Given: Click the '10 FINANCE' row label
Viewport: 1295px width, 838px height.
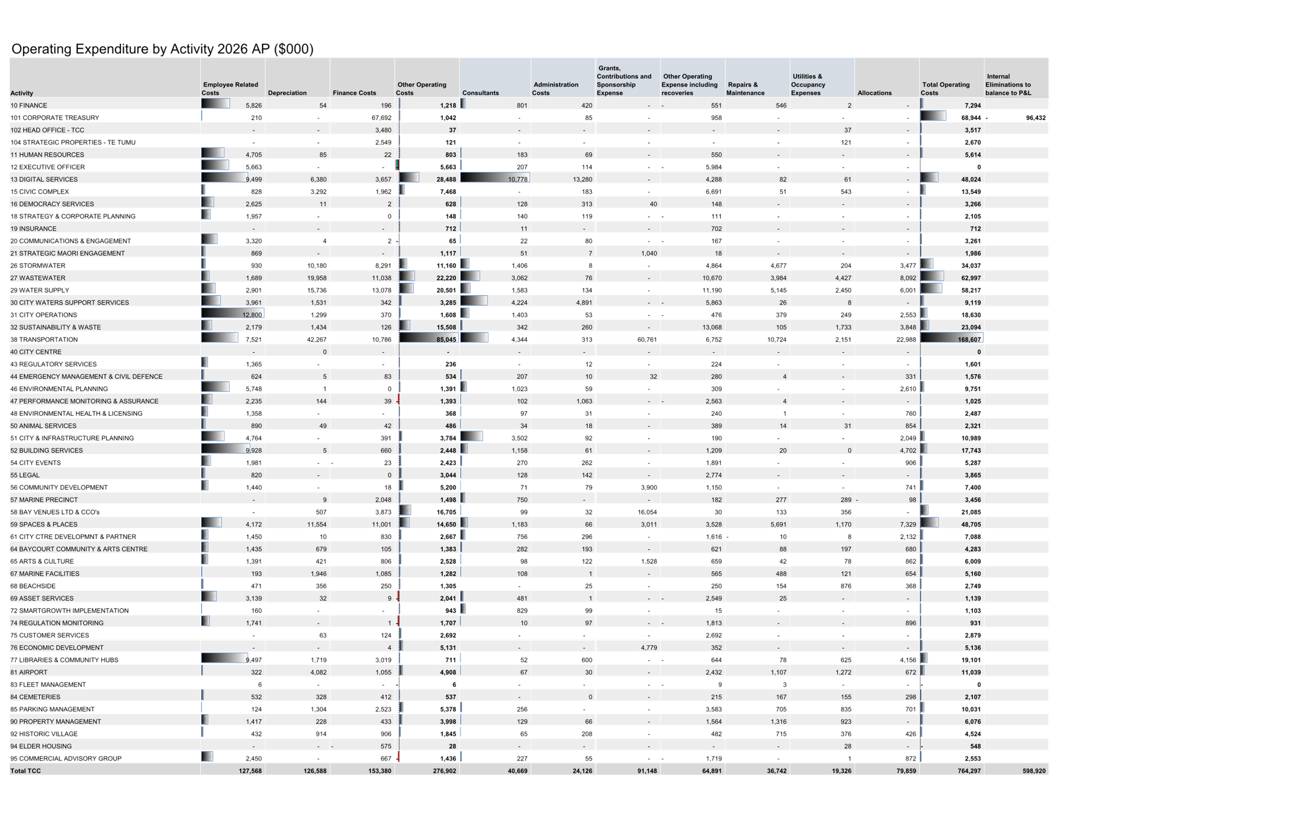Looking at the screenshot, I should [29, 105].
